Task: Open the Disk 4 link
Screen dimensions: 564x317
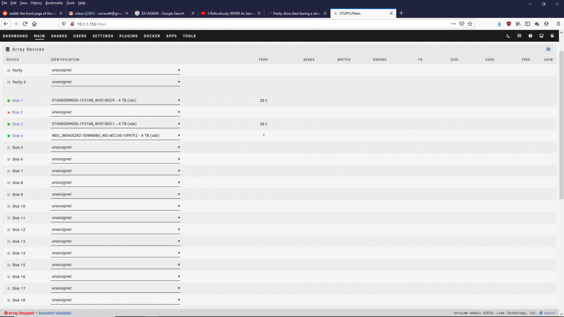Action: (x=17, y=136)
